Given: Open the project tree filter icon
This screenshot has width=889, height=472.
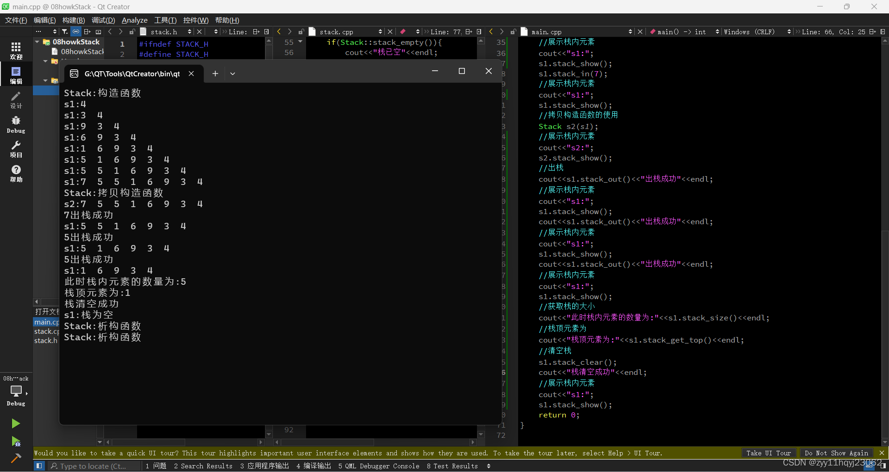Looking at the screenshot, I should click(x=64, y=31).
